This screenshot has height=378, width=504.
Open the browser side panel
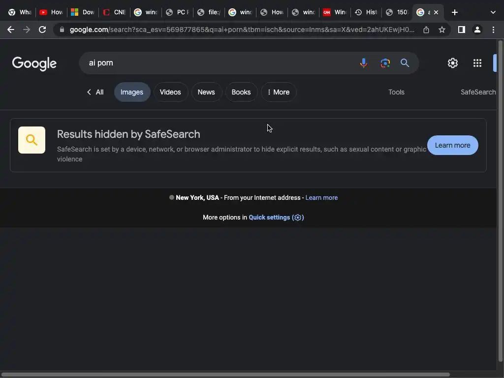coord(462,30)
